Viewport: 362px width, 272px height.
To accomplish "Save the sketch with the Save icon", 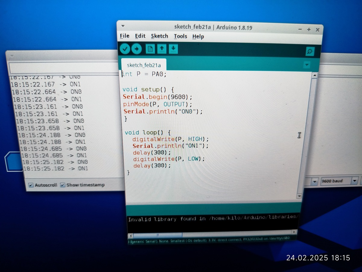I will pyautogui.click(x=173, y=49).
